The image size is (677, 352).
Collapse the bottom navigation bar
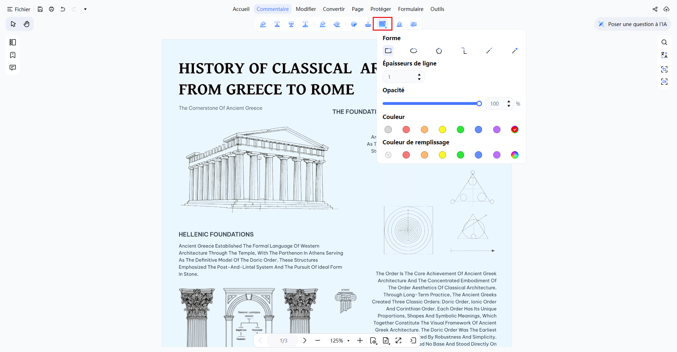click(x=413, y=340)
